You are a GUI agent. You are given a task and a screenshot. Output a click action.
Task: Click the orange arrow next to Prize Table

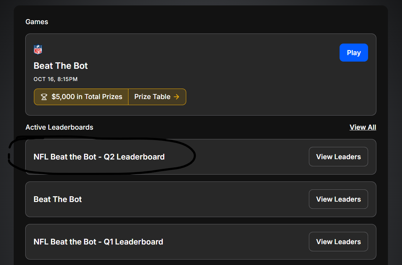(x=176, y=97)
